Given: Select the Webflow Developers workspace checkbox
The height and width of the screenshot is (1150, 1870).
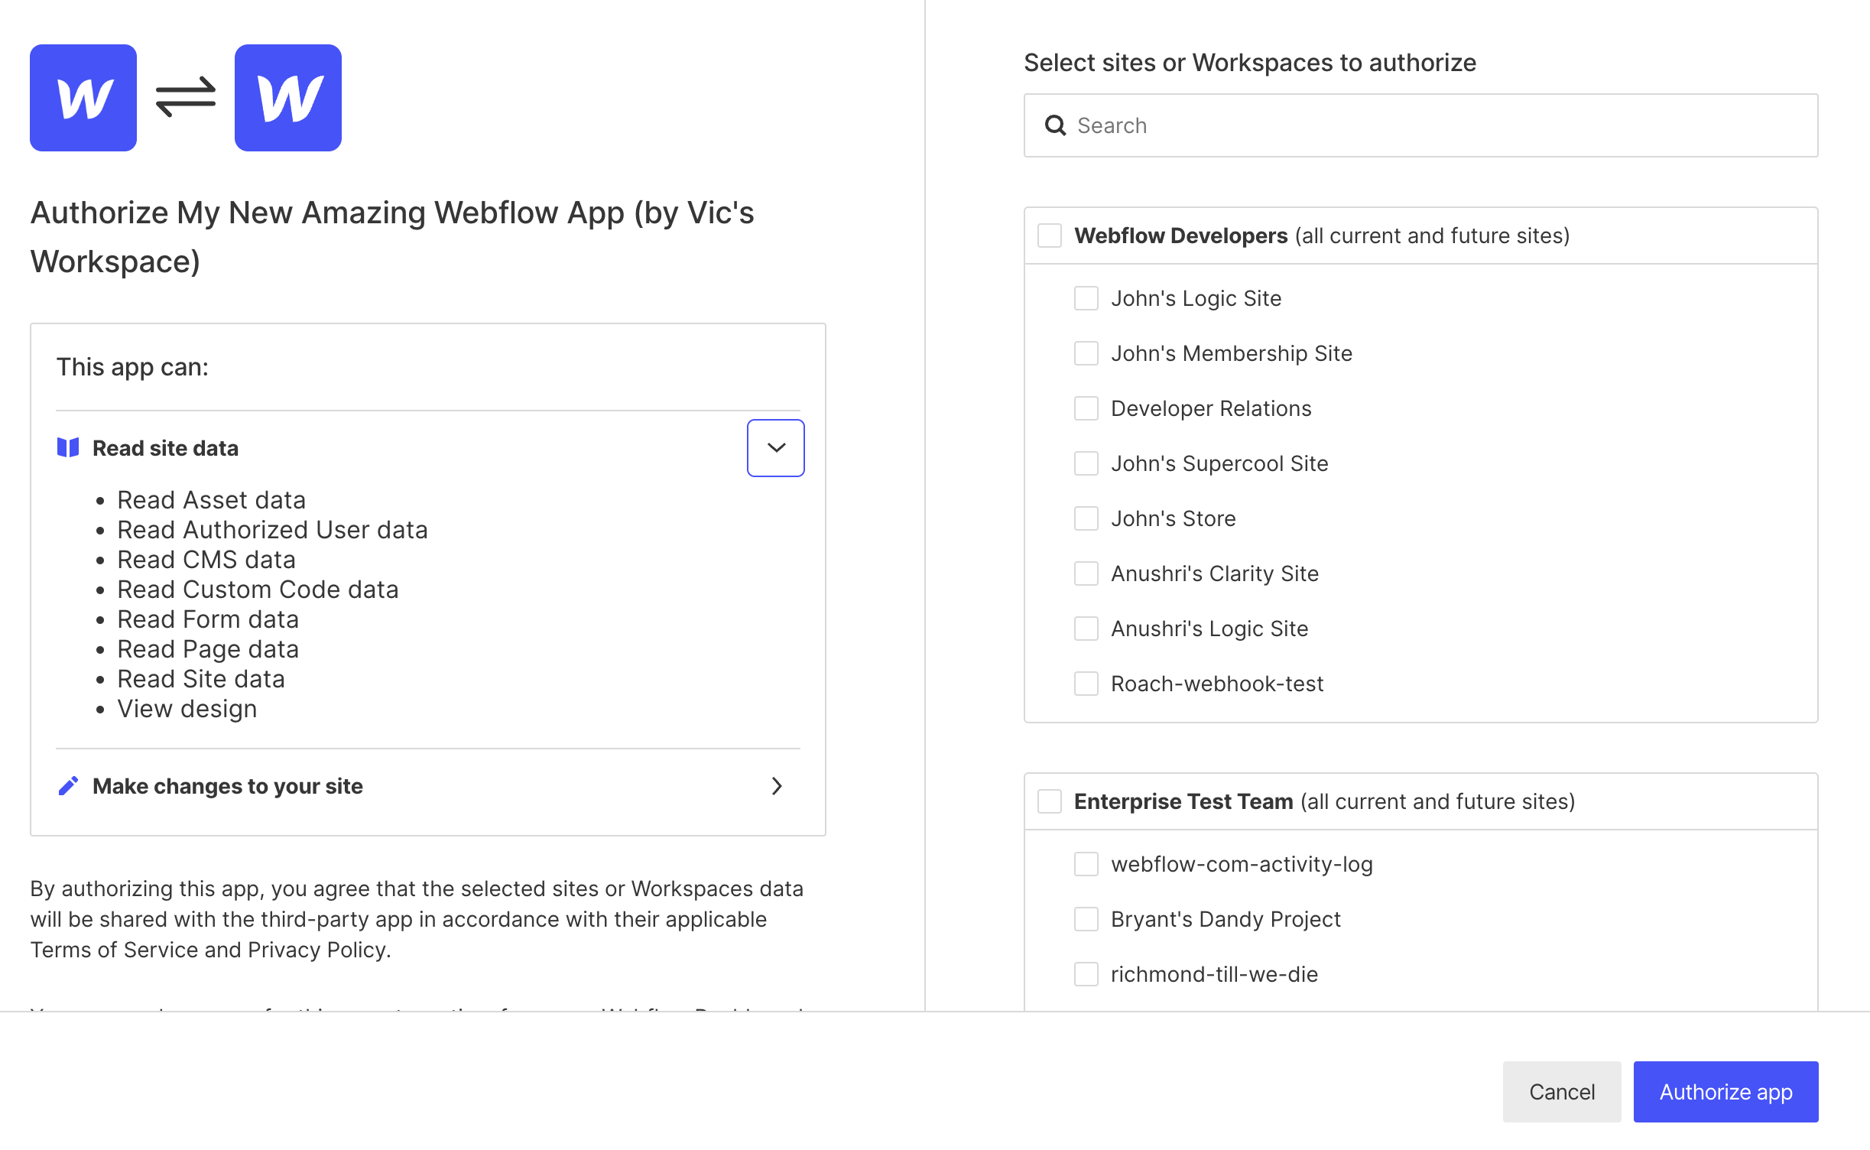Looking at the screenshot, I should click(1049, 235).
